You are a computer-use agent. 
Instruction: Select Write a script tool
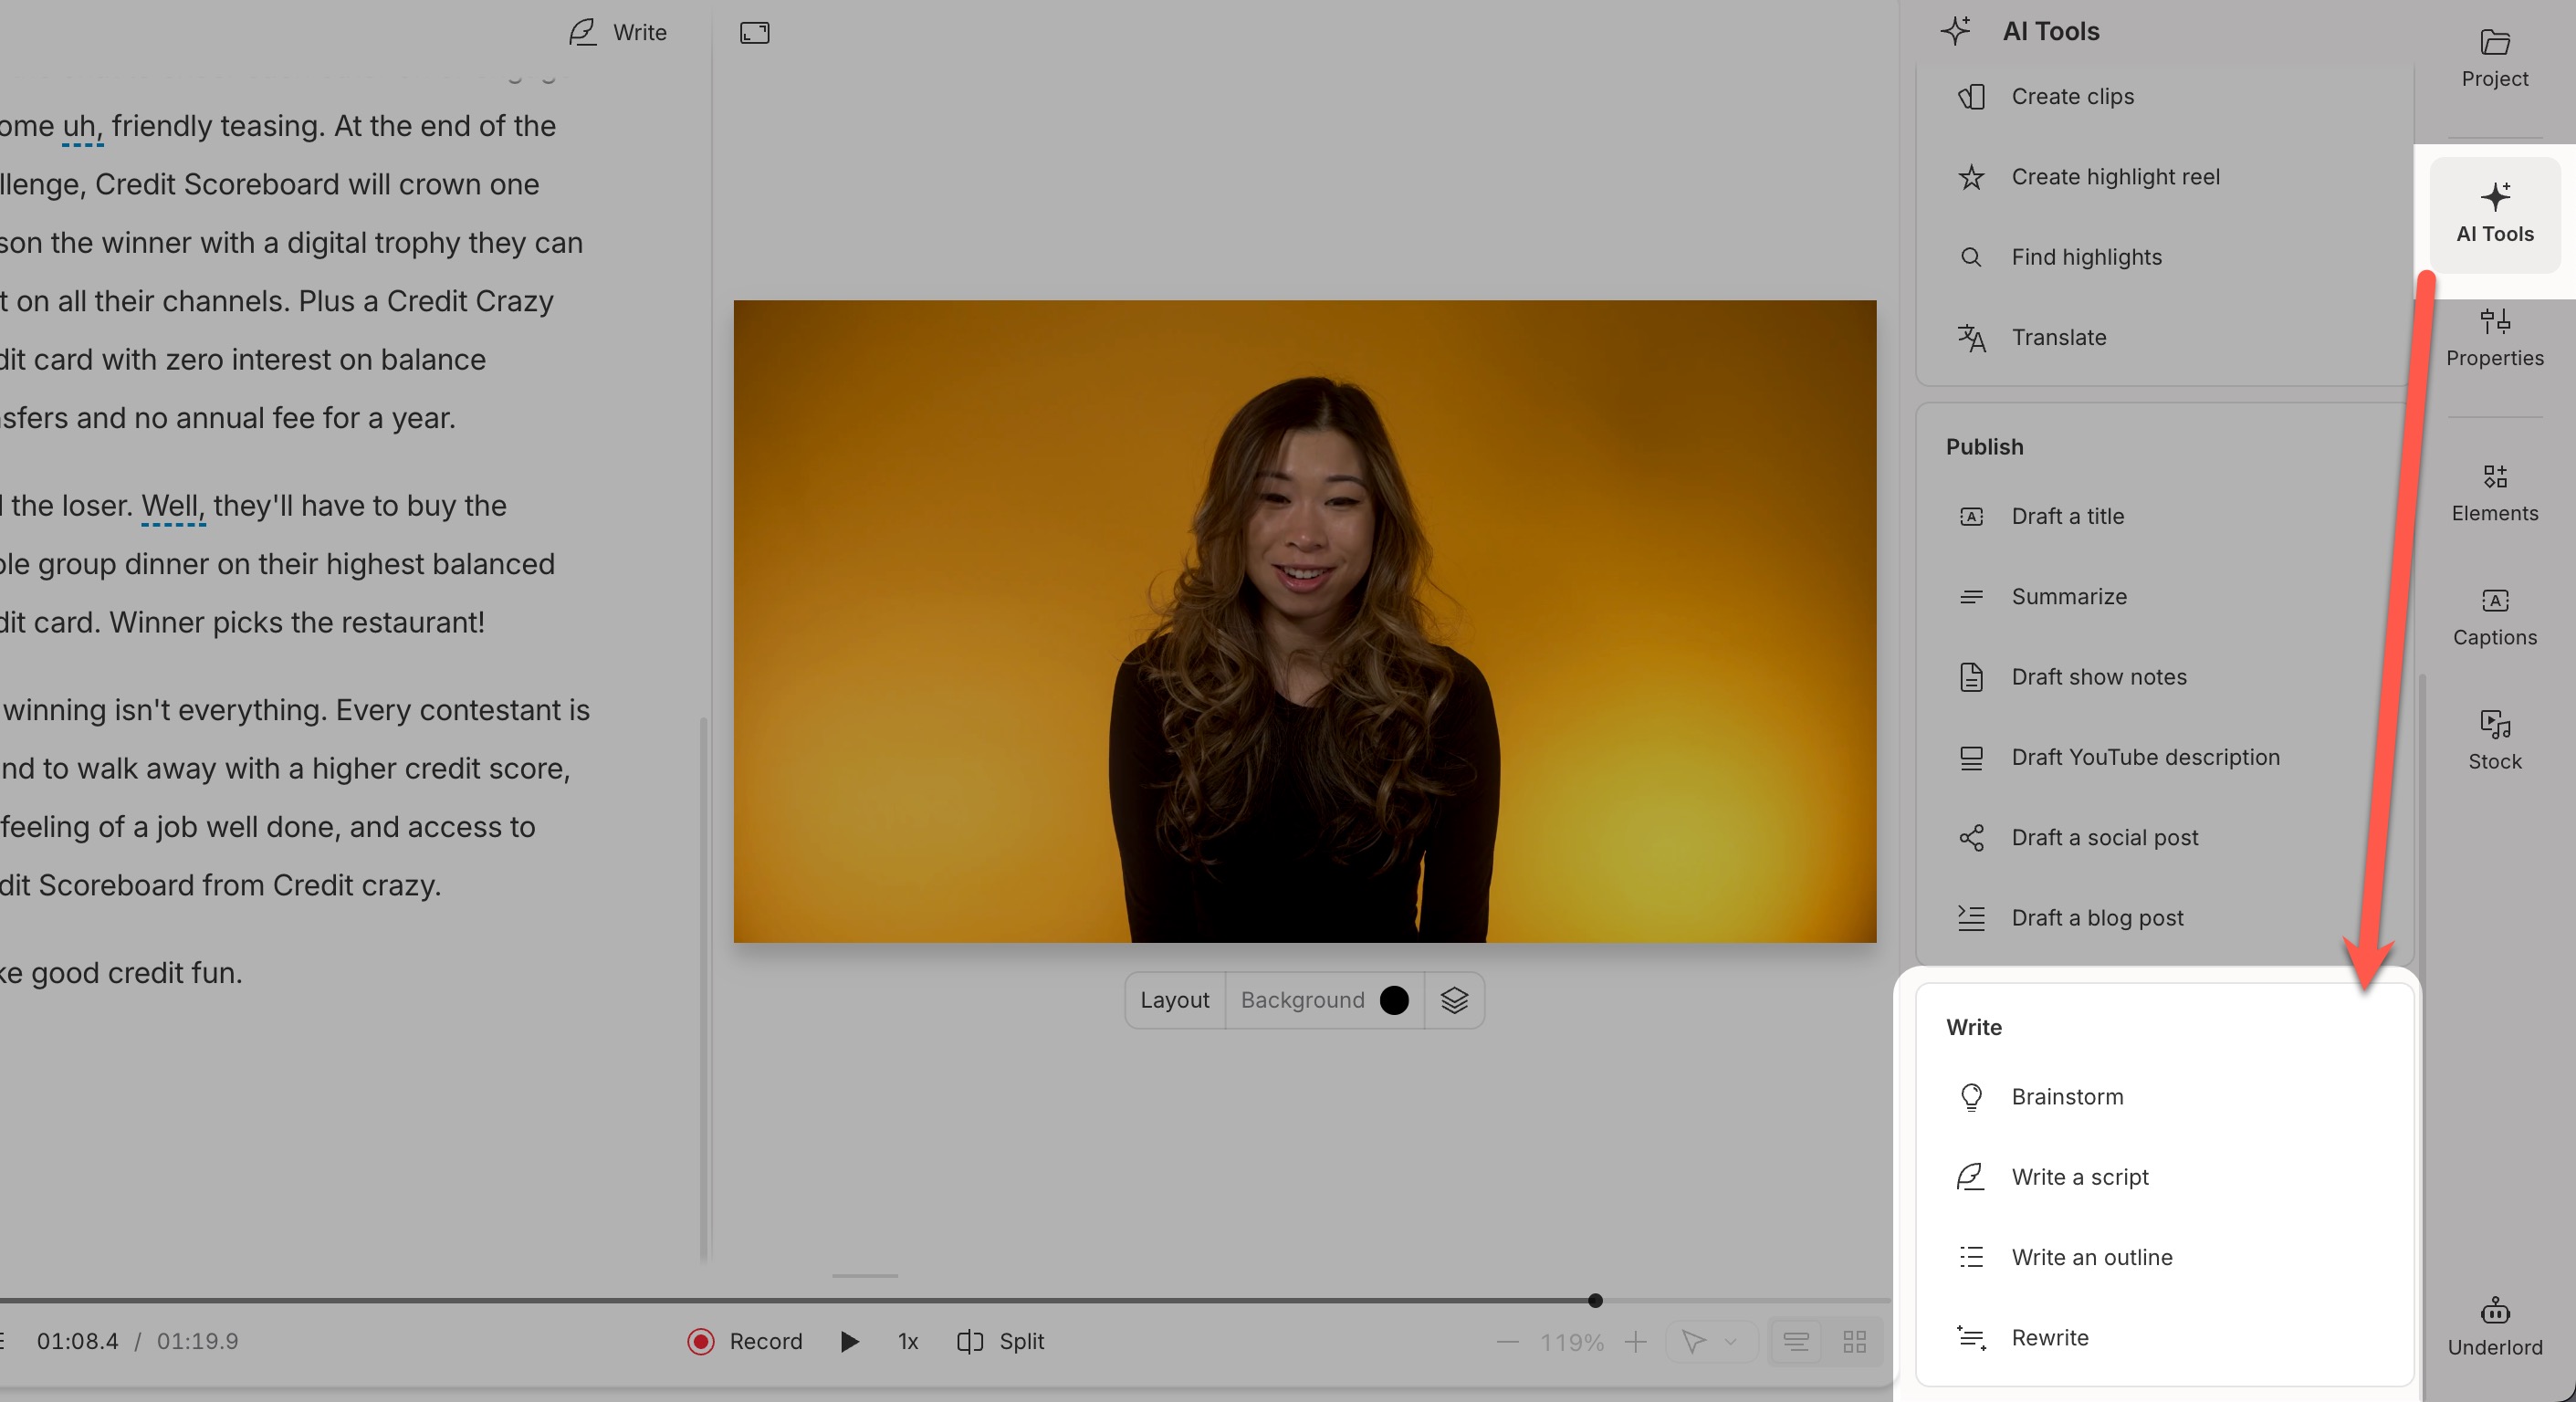pyautogui.click(x=2079, y=1177)
